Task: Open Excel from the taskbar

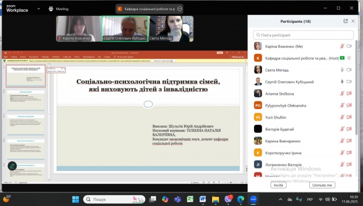Action: [190, 199]
